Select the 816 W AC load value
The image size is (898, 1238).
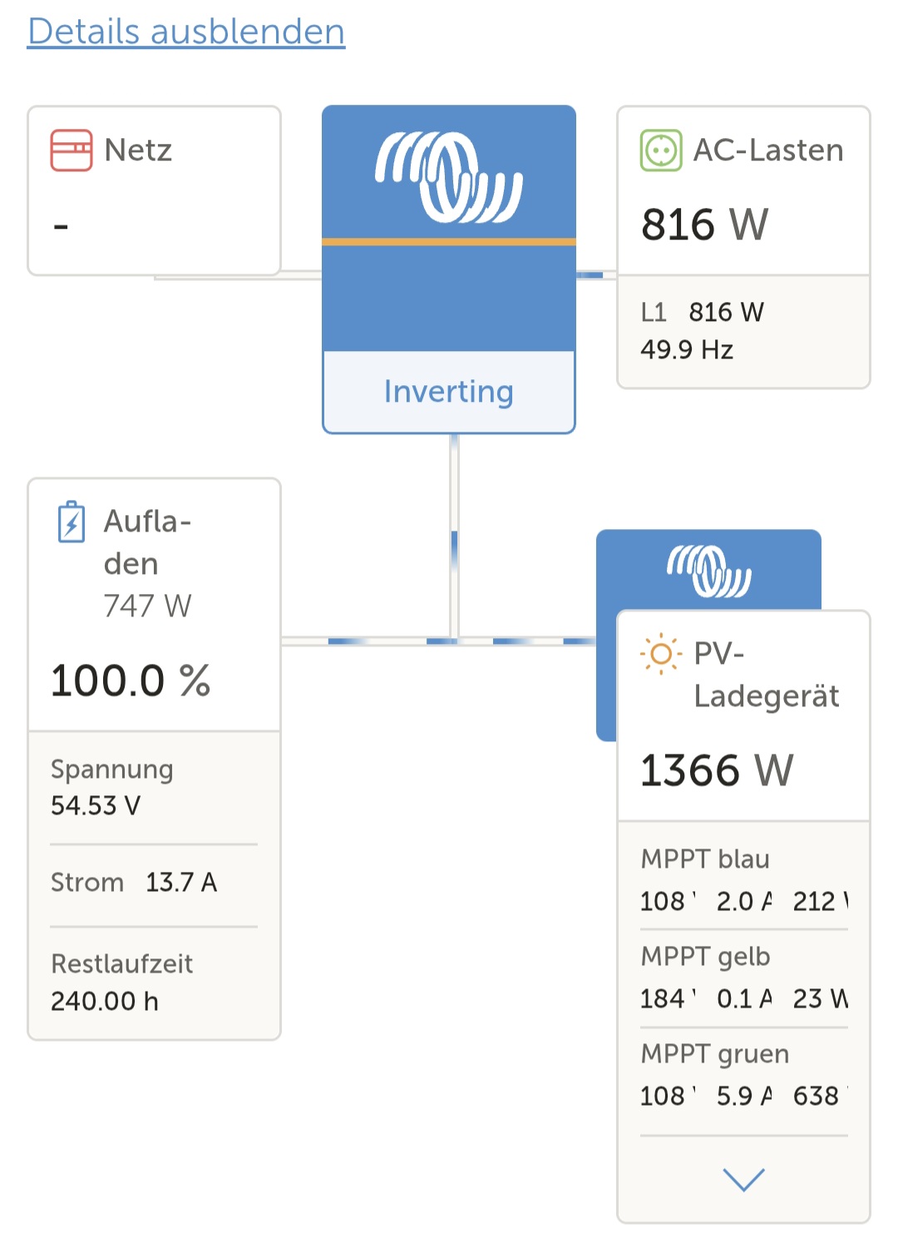[x=705, y=225]
